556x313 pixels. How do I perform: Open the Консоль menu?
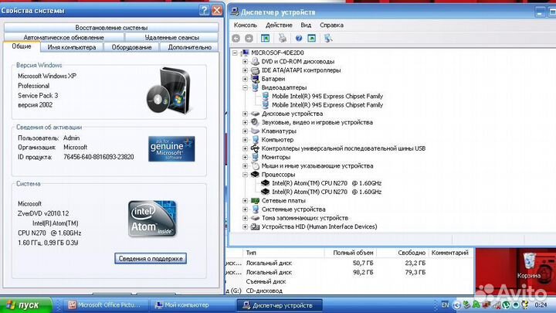[246, 26]
